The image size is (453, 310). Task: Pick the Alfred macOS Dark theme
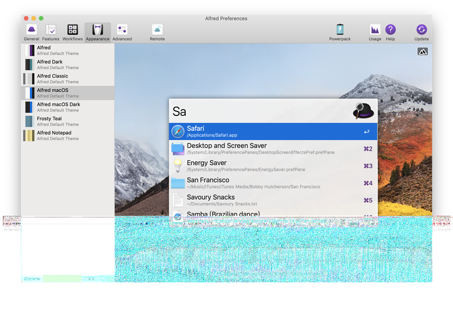click(67, 107)
